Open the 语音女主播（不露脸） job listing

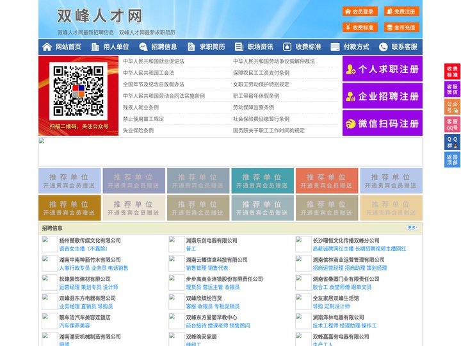coord(83,249)
